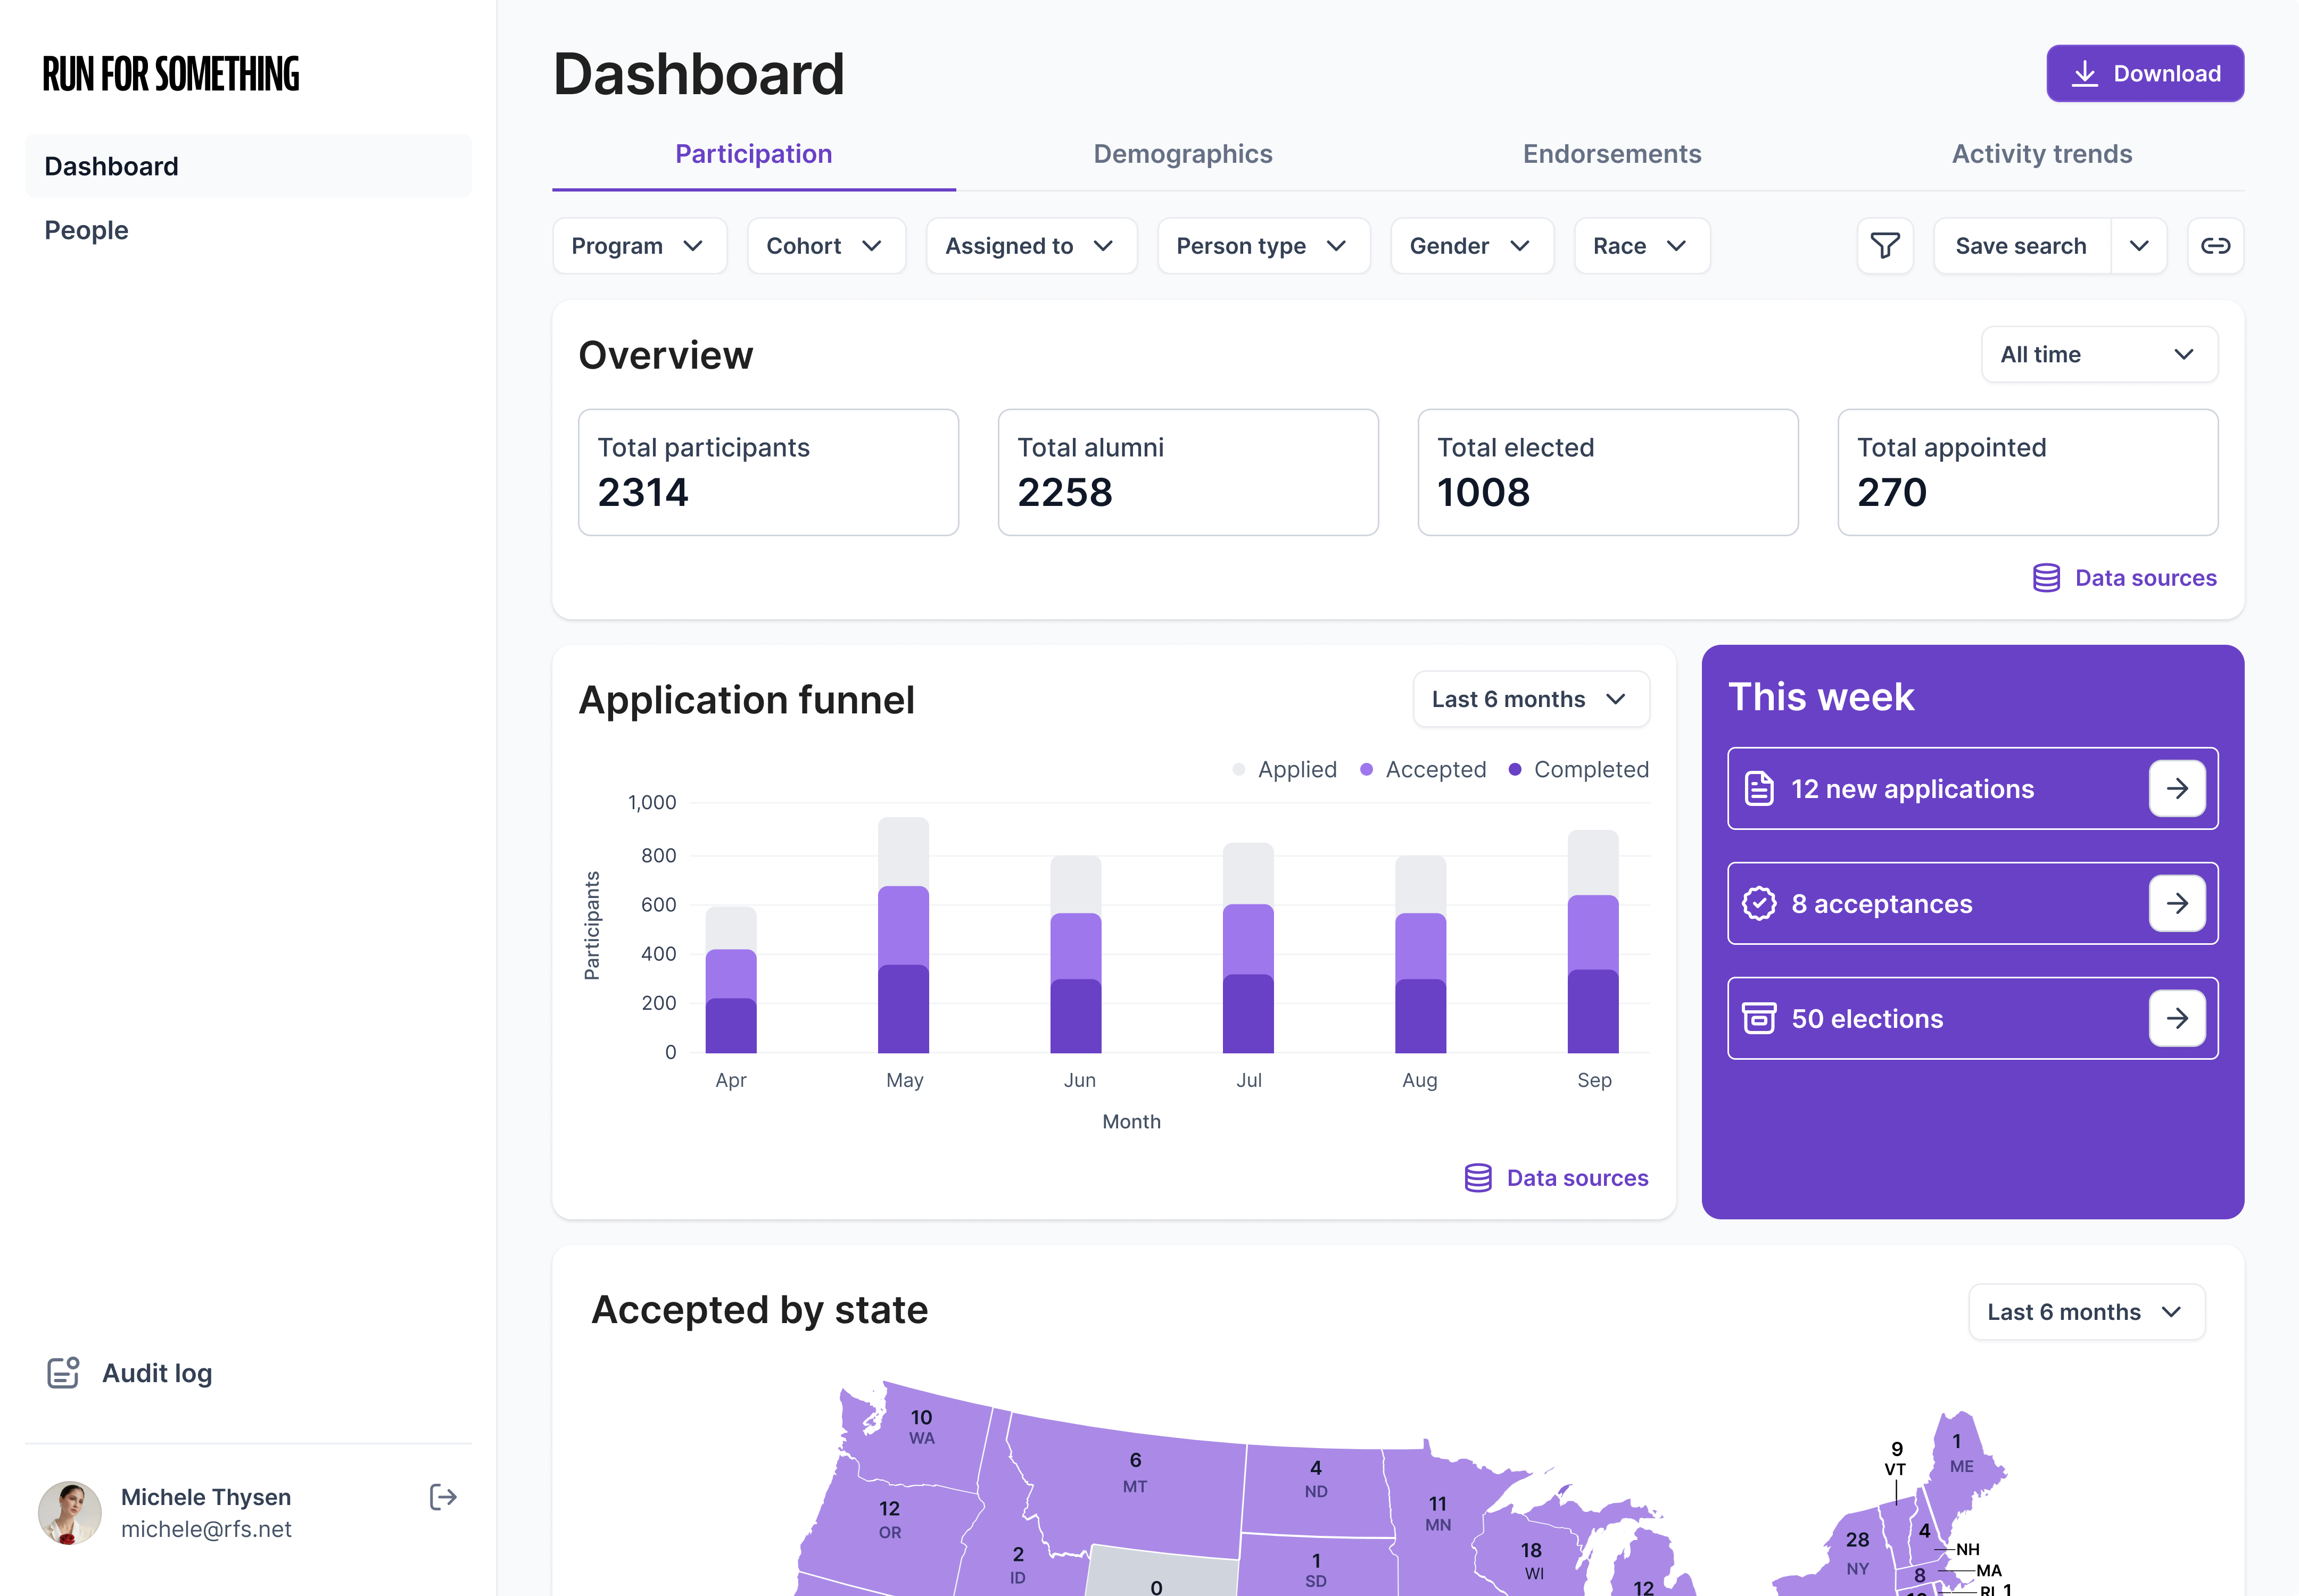Image resolution: width=2299 pixels, height=1596 pixels.
Task: Open Application funnel Last 6 months dropdown
Action: pos(1531,700)
